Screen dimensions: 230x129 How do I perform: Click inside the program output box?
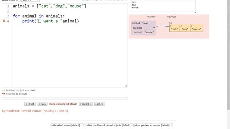163,5
